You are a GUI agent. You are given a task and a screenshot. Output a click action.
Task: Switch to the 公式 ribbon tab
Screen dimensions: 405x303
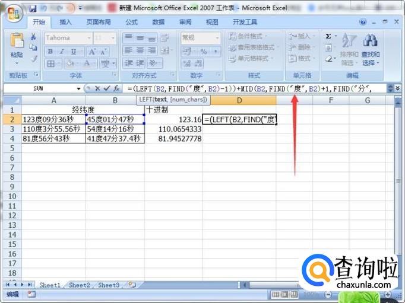point(132,22)
